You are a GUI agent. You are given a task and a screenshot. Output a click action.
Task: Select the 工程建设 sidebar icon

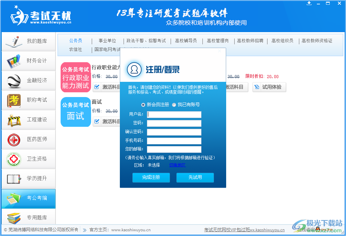[x=14, y=120]
